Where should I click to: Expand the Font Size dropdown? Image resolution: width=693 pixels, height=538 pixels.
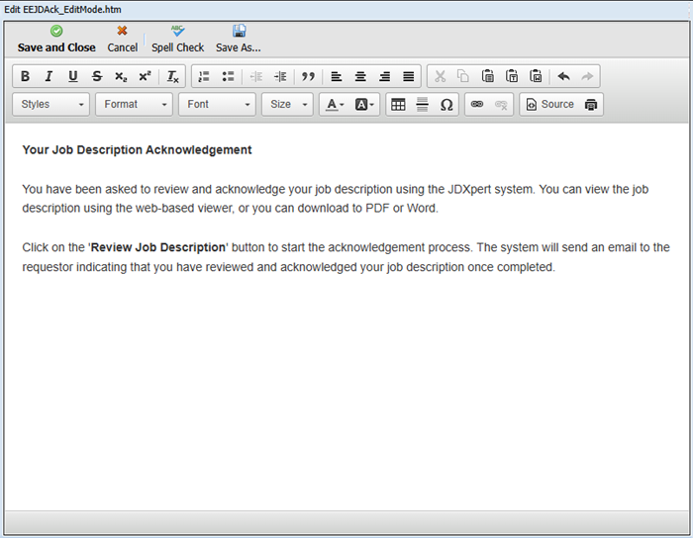pos(287,104)
